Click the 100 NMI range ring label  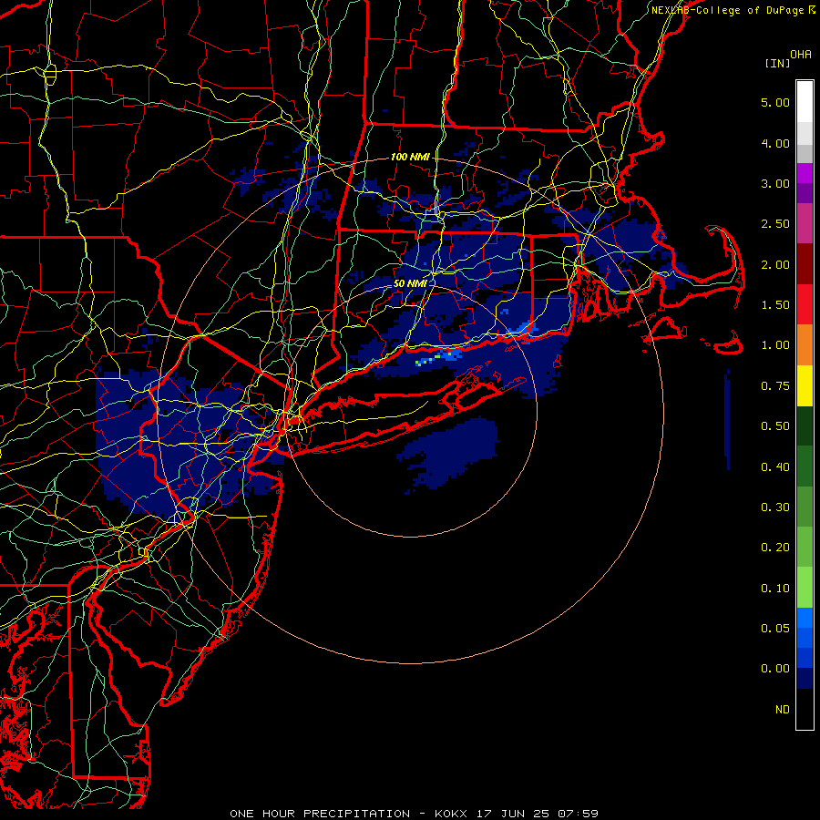pos(410,157)
